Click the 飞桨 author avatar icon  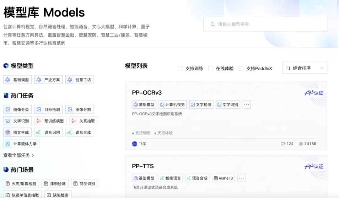(x=135, y=144)
